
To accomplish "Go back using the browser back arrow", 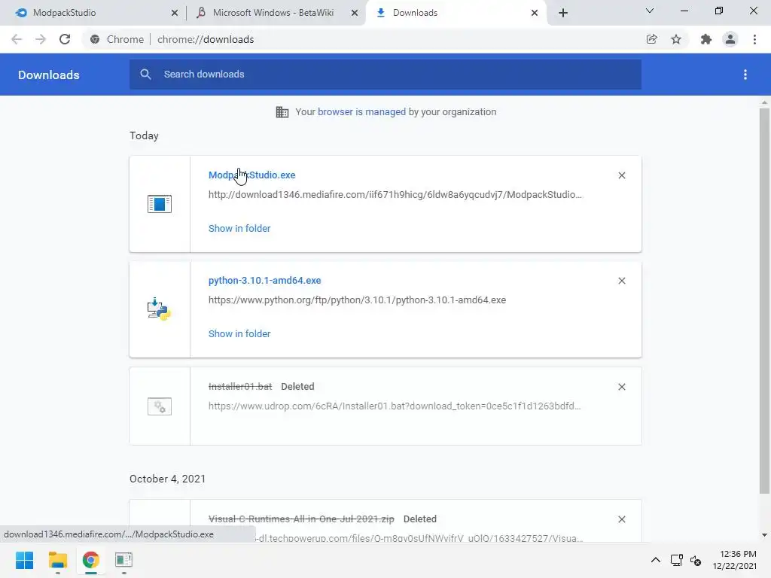I will tap(17, 39).
